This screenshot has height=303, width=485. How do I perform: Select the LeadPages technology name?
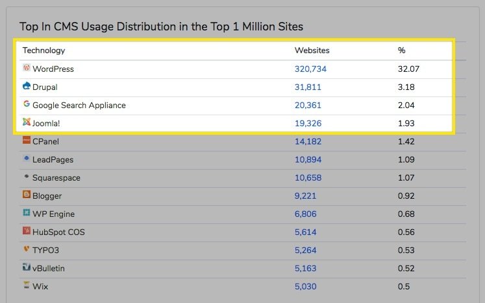(53, 160)
